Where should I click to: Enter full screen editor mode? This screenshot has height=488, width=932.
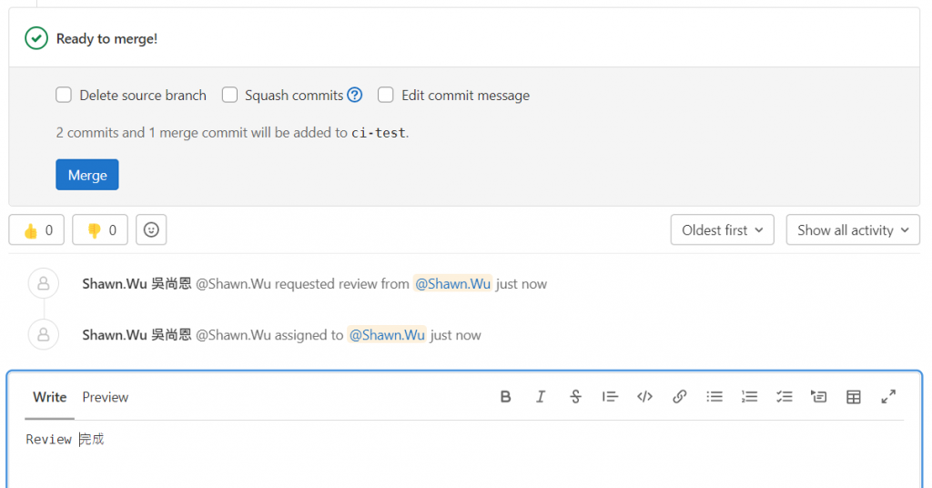(888, 397)
